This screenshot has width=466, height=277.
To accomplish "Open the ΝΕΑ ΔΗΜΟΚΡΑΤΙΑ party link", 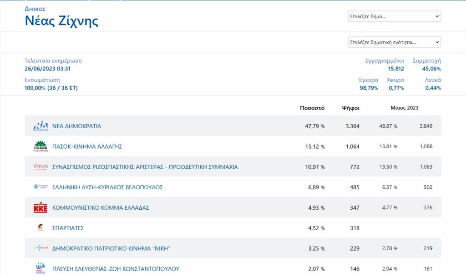I will (76, 126).
